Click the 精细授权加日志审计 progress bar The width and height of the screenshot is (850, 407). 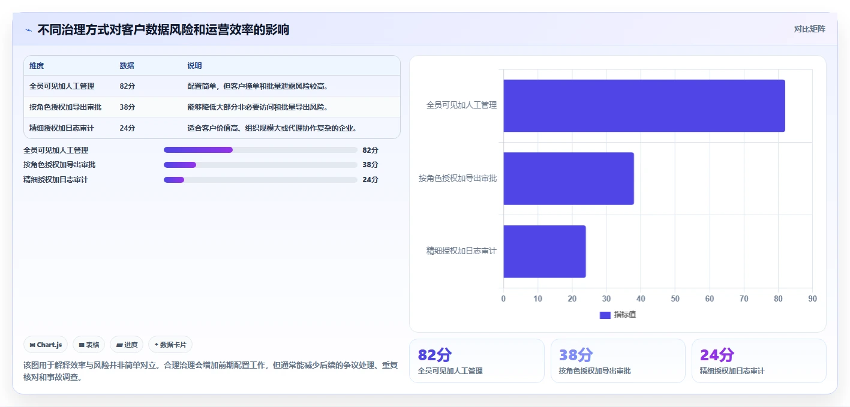pos(260,180)
